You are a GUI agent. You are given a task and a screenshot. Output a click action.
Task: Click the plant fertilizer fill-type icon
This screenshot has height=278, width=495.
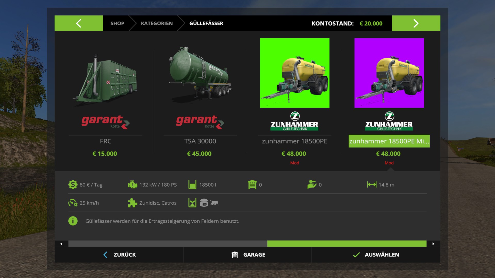click(192, 203)
